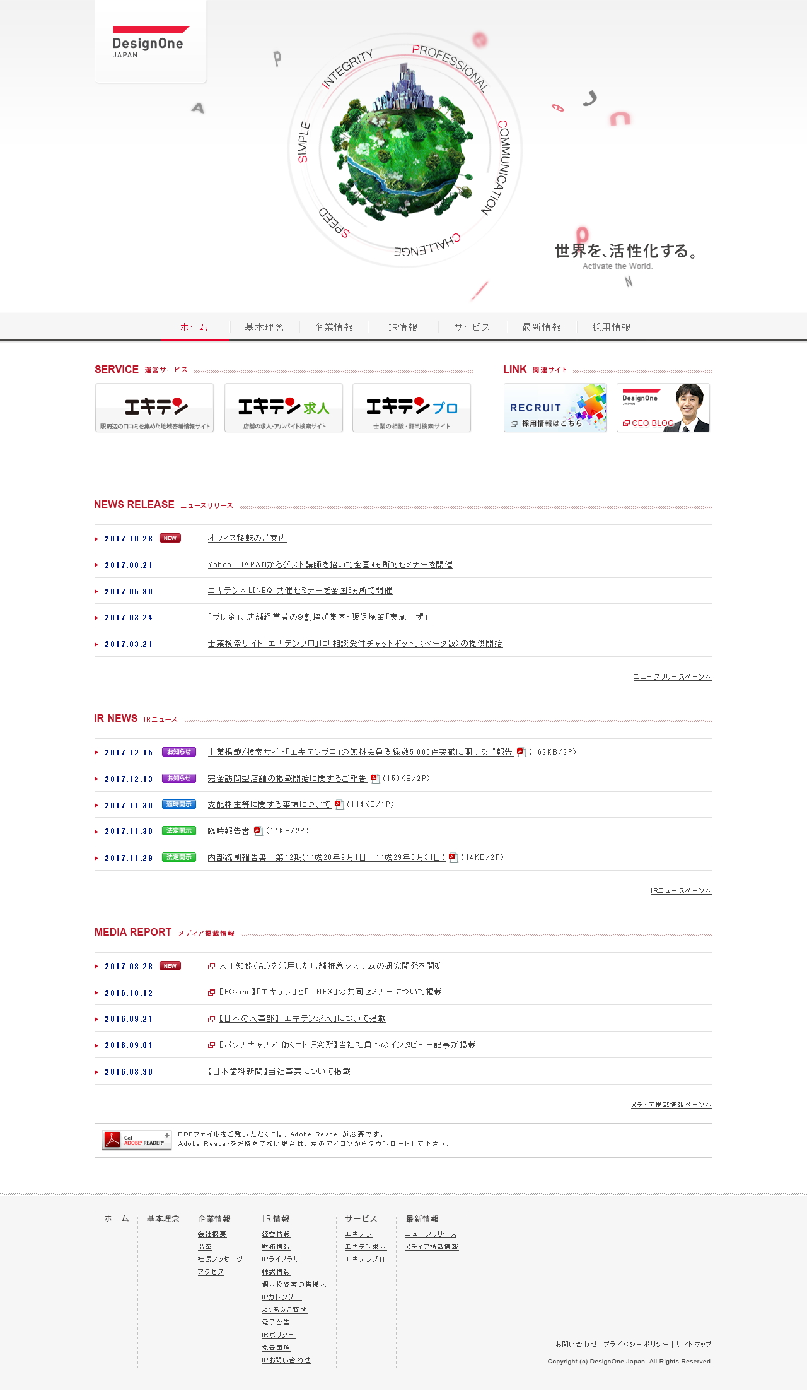Click the NEW badge beside 2017.10.23
This screenshot has height=1390, width=807.
(x=170, y=538)
